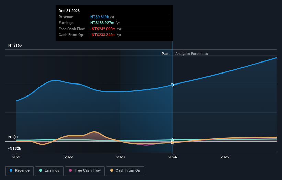Click the NT$0 y-axis label

(13, 137)
